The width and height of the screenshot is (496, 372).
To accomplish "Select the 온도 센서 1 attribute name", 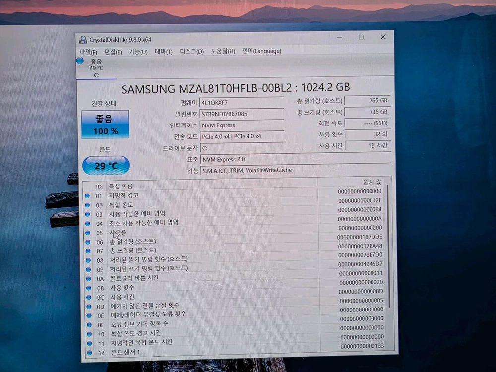I will coord(125,352).
